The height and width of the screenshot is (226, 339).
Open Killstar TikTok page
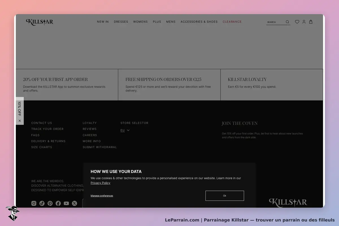pyautogui.click(x=42, y=203)
